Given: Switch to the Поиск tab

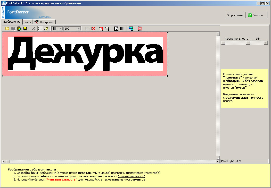Looking at the screenshot, I should pyautogui.click(x=27, y=22).
